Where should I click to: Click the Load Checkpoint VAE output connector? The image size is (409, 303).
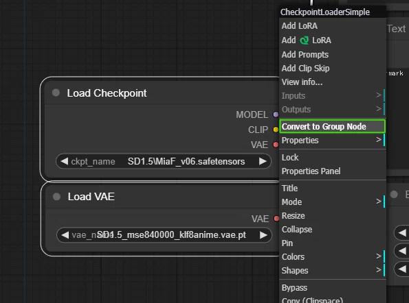tap(276, 145)
